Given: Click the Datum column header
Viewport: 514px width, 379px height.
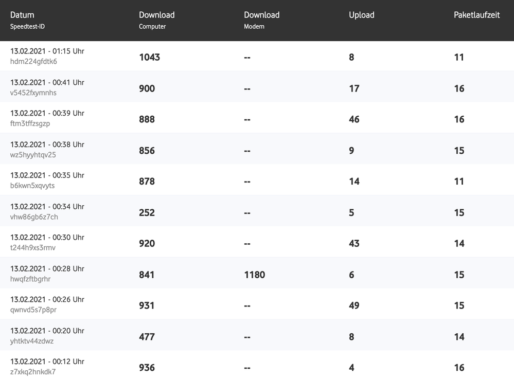Looking at the screenshot, I should pyautogui.click(x=22, y=15).
